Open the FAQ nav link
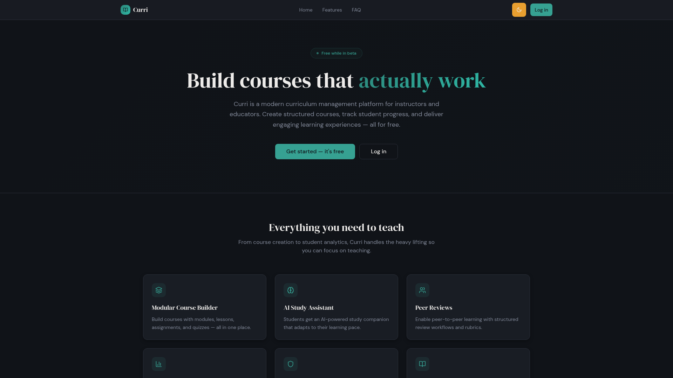This screenshot has height=378, width=673. point(356,10)
